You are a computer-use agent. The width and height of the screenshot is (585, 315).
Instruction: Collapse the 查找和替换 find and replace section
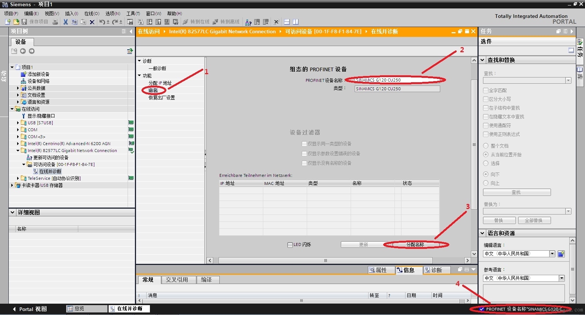click(x=483, y=60)
